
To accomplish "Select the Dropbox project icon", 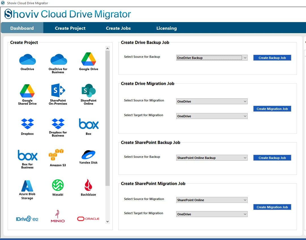I will pyautogui.click(x=27, y=124).
